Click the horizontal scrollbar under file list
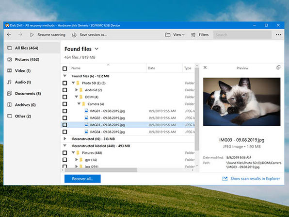Viewport: 289px width, 217px height. point(101,170)
